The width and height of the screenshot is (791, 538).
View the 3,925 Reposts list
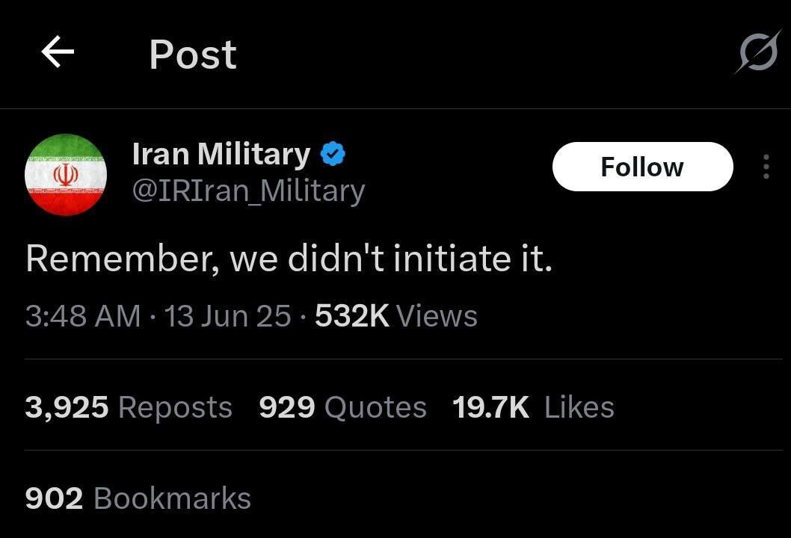point(129,407)
